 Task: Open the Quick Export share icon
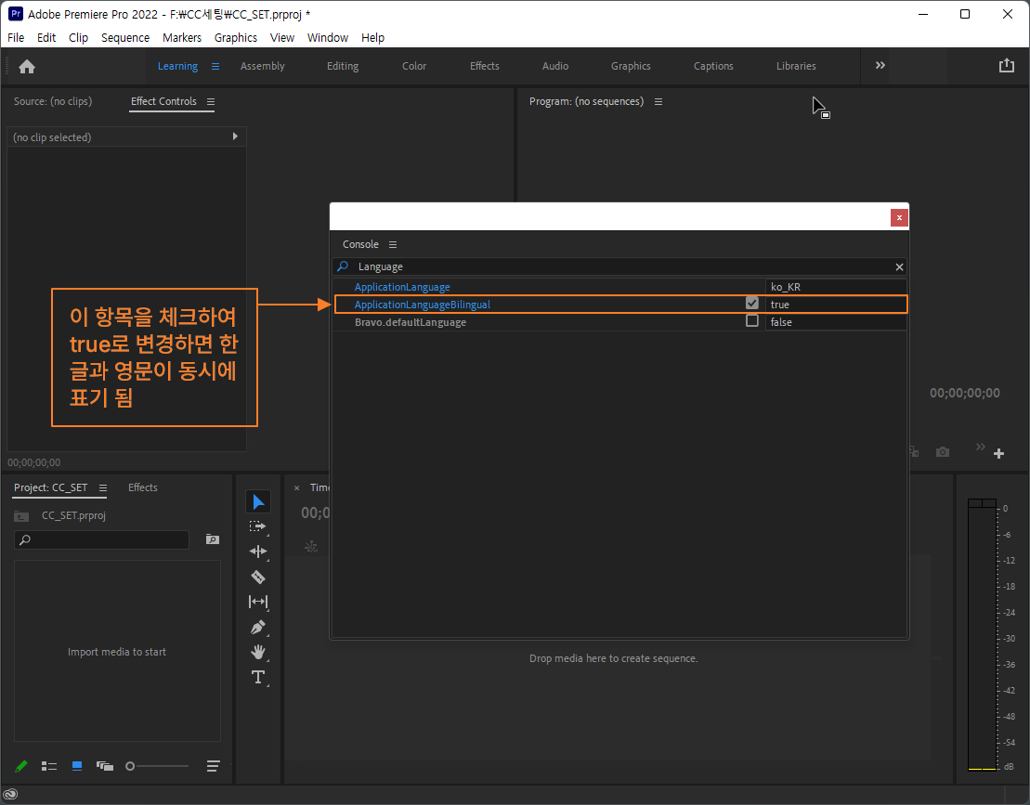1007,66
